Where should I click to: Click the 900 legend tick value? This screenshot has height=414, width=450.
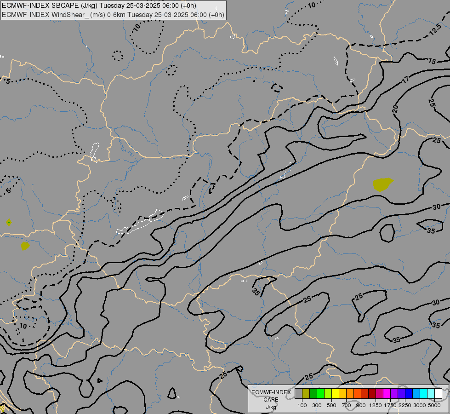(361, 405)
